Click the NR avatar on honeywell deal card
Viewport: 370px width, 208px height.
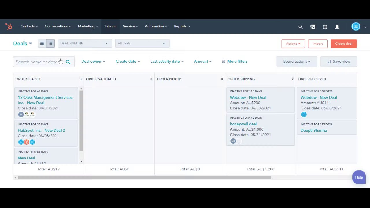click(233, 141)
